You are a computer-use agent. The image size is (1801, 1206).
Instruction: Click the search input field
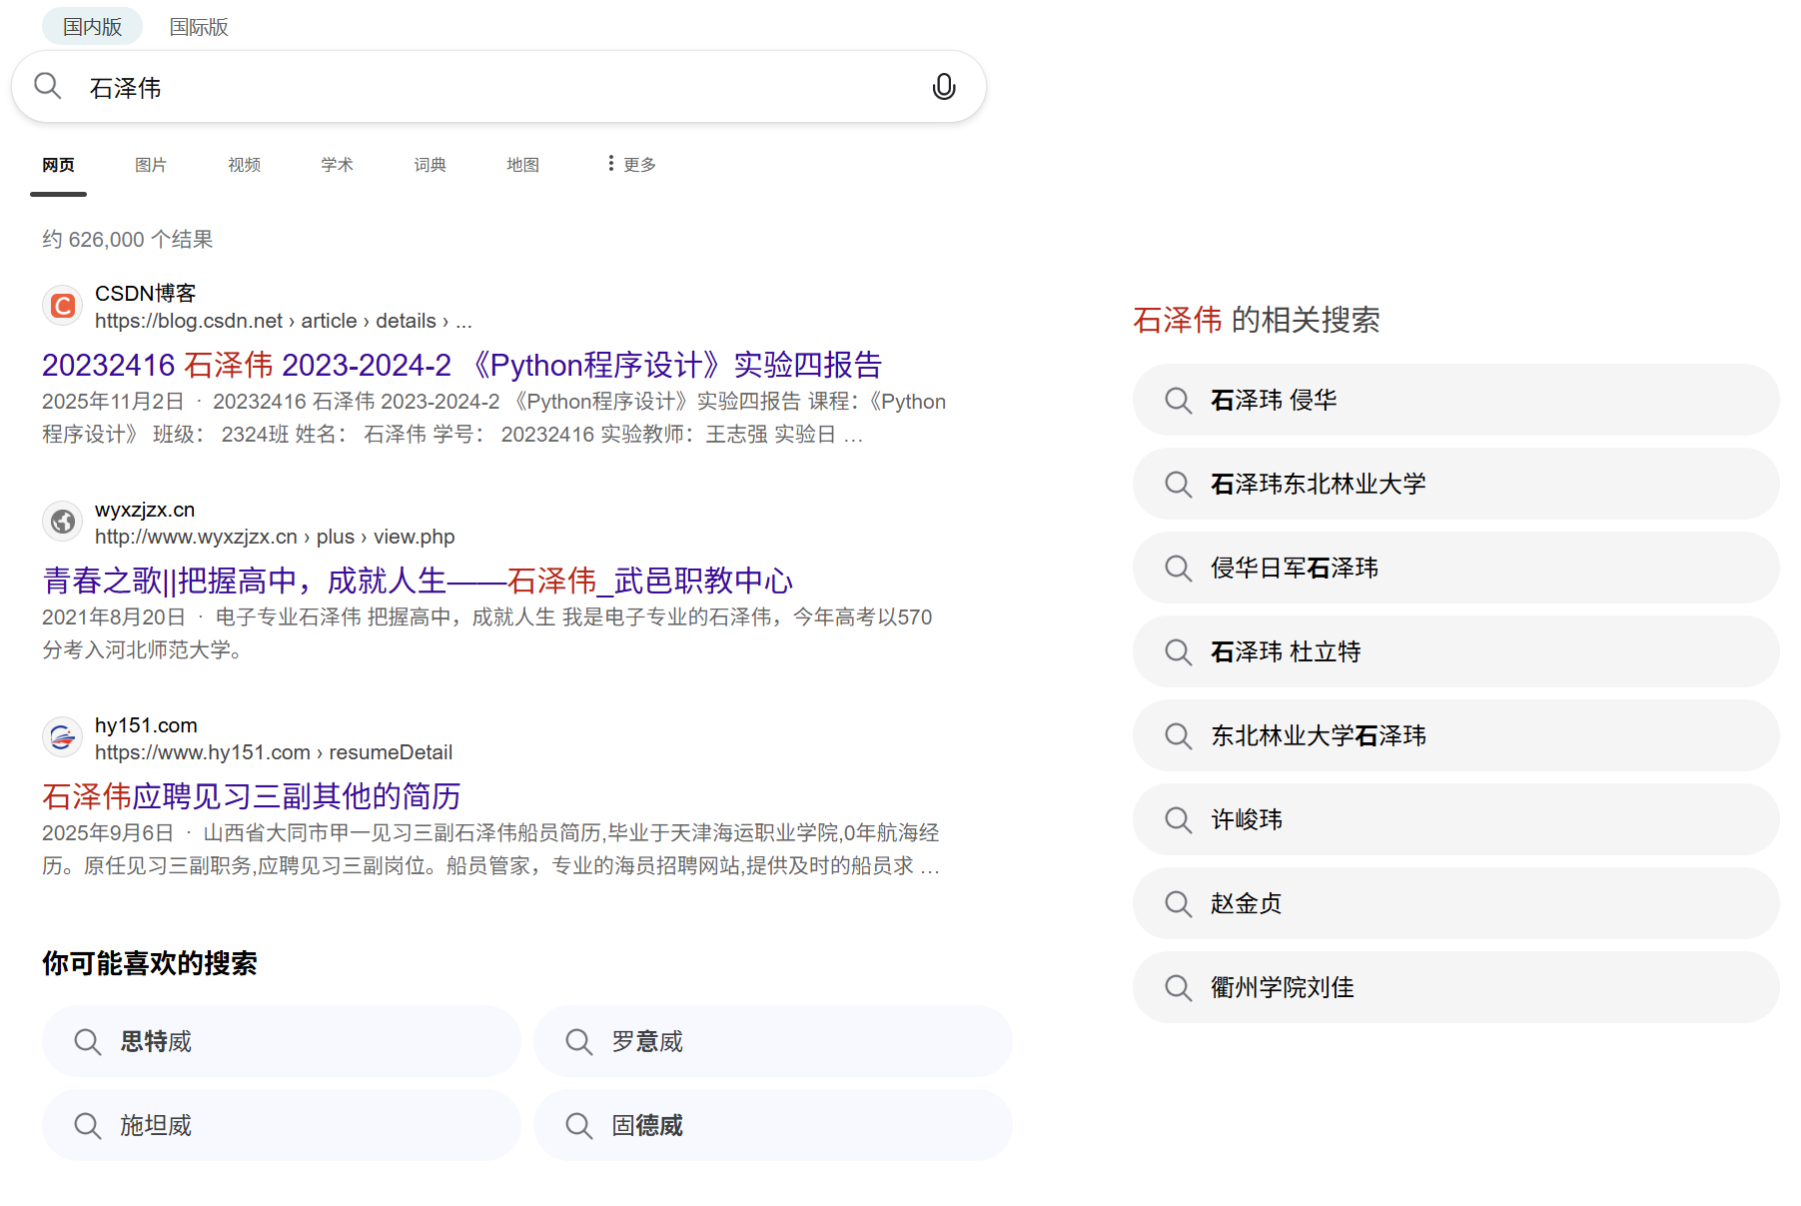(400, 87)
